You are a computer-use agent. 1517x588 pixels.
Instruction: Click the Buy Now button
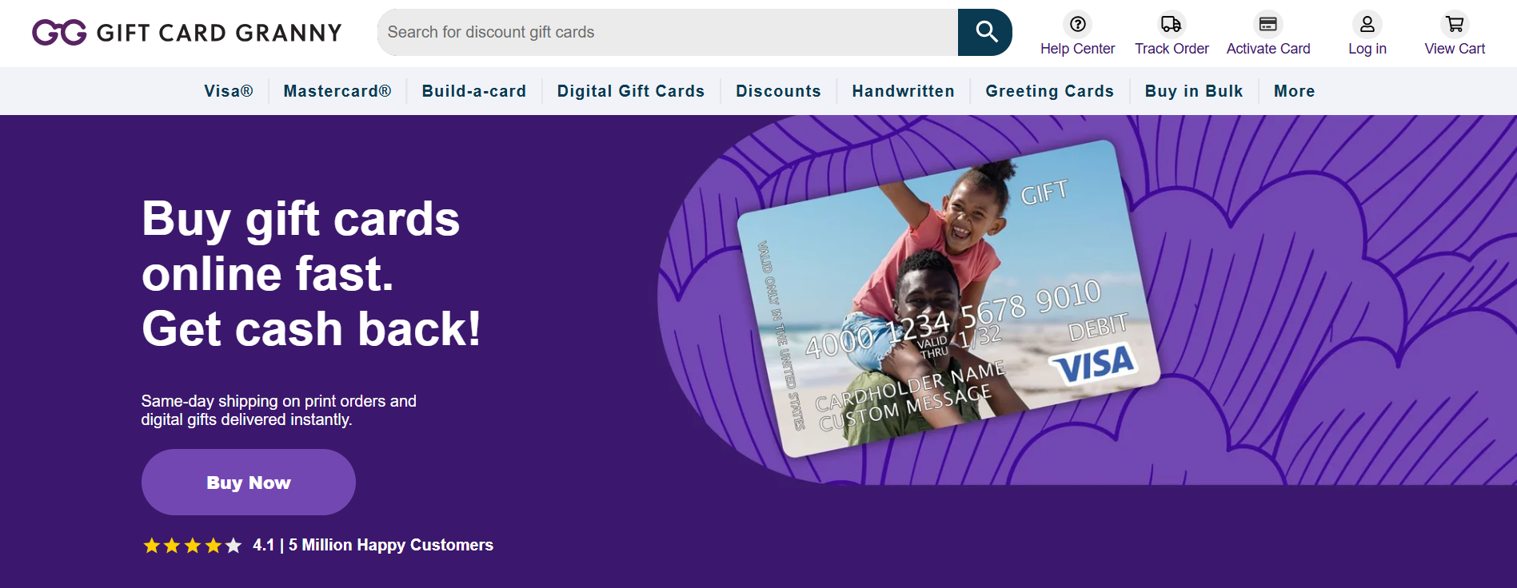[x=249, y=483]
